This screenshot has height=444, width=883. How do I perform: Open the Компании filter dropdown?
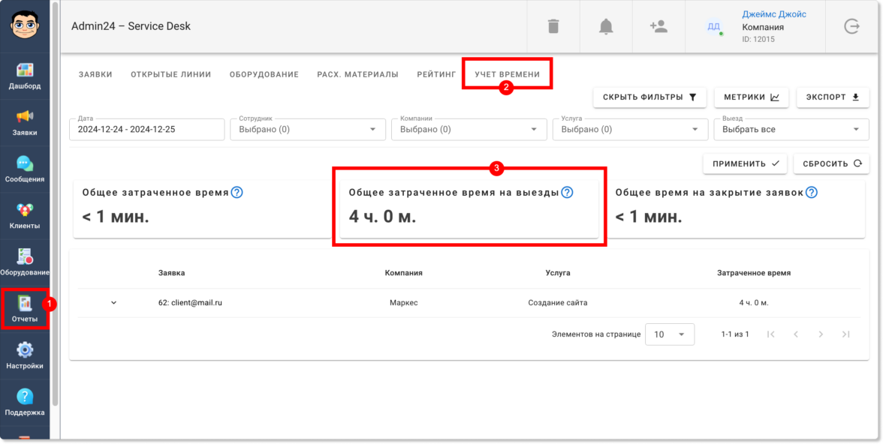[469, 130]
